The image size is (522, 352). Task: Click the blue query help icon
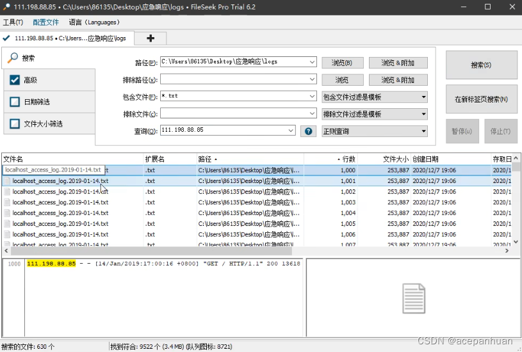308,131
